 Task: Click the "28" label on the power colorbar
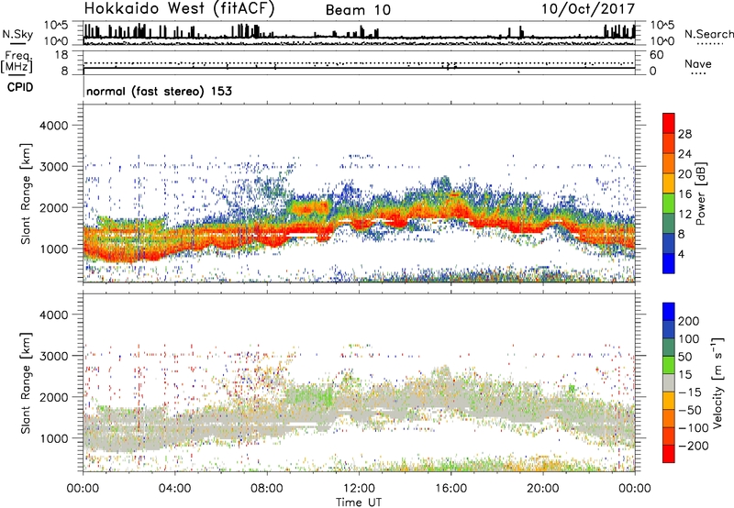pyautogui.click(x=684, y=134)
